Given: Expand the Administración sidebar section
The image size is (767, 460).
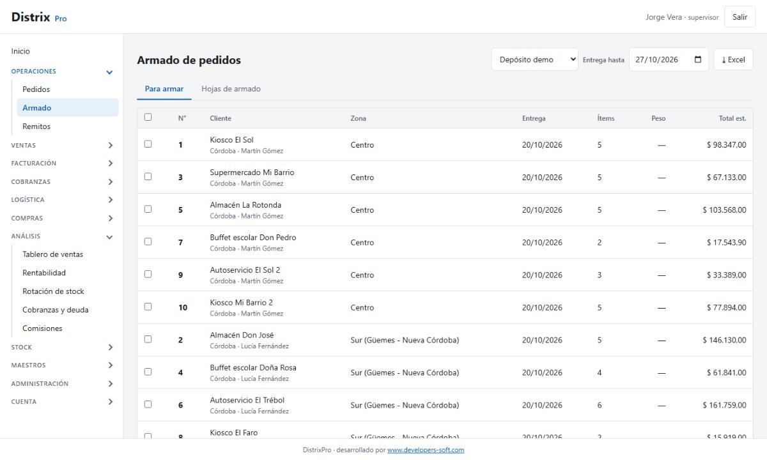Looking at the screenshot, I should (63, 384).
